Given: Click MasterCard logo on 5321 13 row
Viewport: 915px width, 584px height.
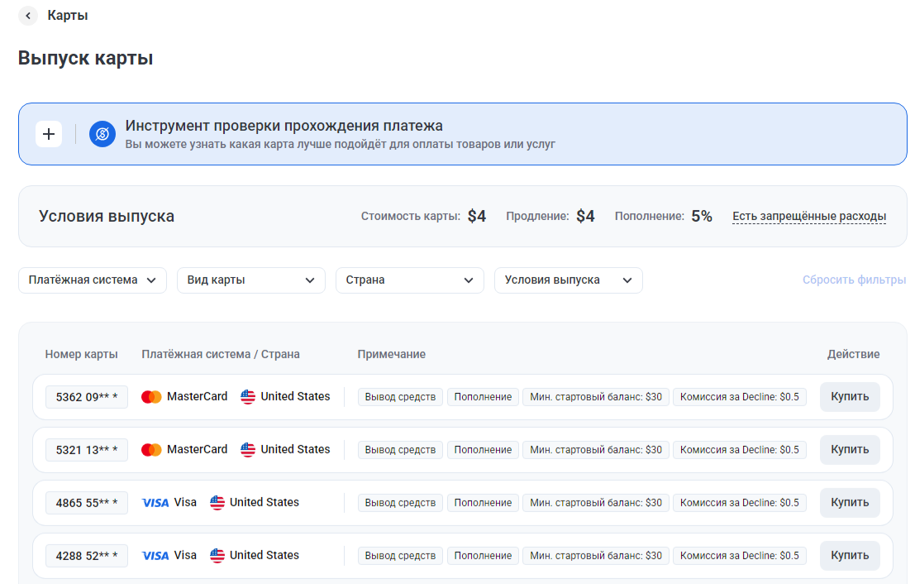Looking at the screenshot, I should tap(152, 450).
